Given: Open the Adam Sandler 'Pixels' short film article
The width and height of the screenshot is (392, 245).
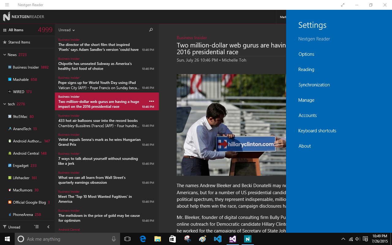Looking at the screenshot, I should click(x=107, y=45).
